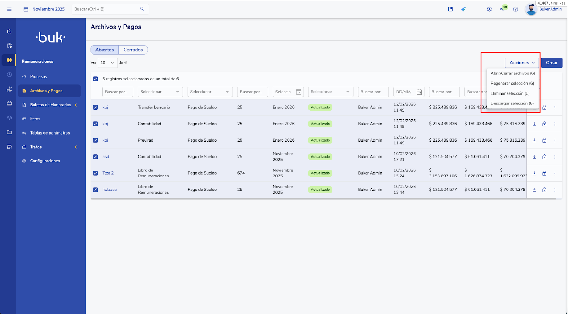Open notifications megaphone with badge 40
The width and height of the screenshot is (568, 314).
pyautogui.click(x=502, y=9)
